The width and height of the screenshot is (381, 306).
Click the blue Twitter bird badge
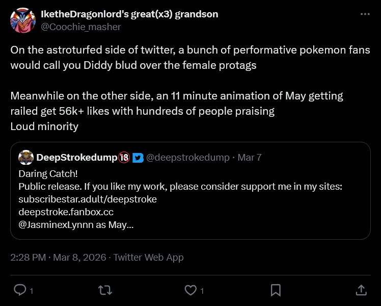[138, 158]
